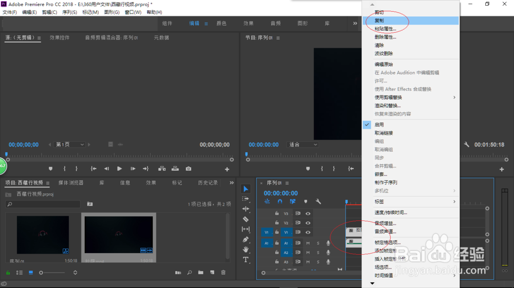Delete the selected project item with the trash icon

pos(223,272)
